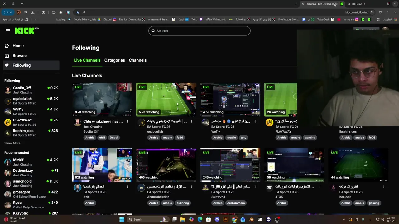The image size is (399, 224).
Task: Open grossgore in the Recommended list
Action: (x=31, y=194)
